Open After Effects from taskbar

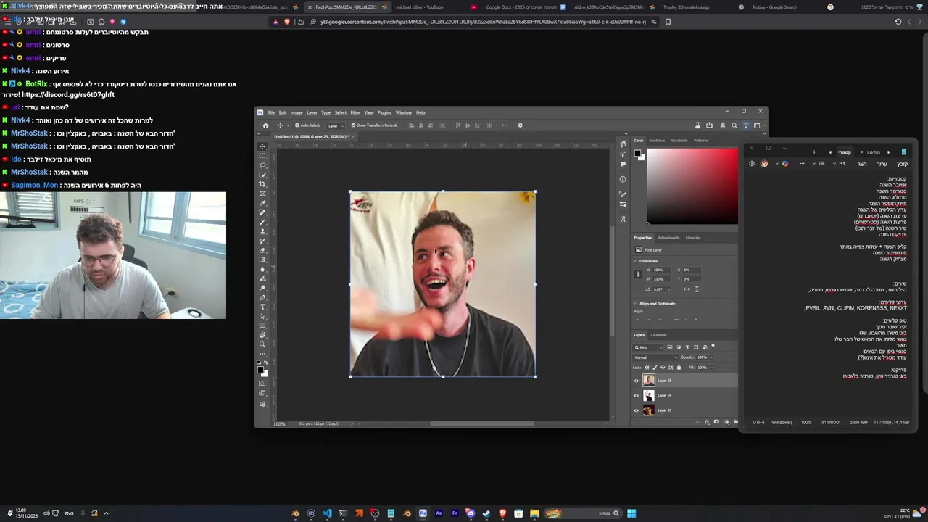tap(439, 513)
